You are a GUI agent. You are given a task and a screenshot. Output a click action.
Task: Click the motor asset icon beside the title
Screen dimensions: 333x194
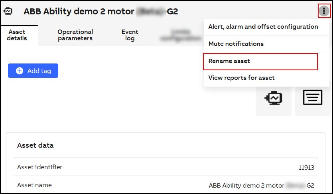8,11
